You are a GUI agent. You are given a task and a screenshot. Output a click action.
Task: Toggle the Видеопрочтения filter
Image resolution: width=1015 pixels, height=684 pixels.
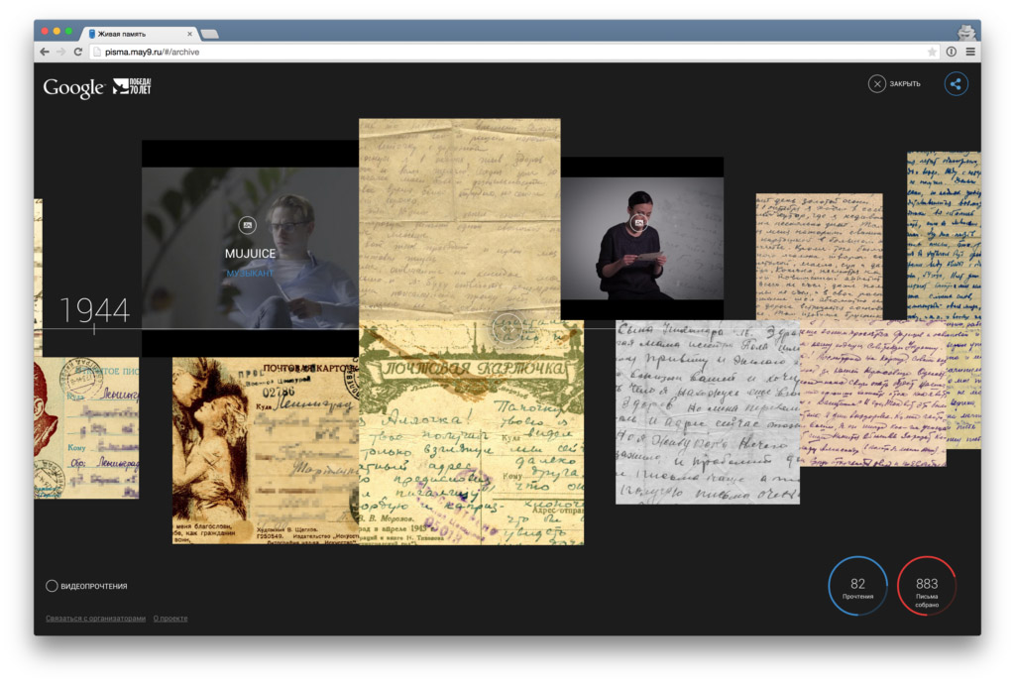pyautogui.click(x=53, y=586)
